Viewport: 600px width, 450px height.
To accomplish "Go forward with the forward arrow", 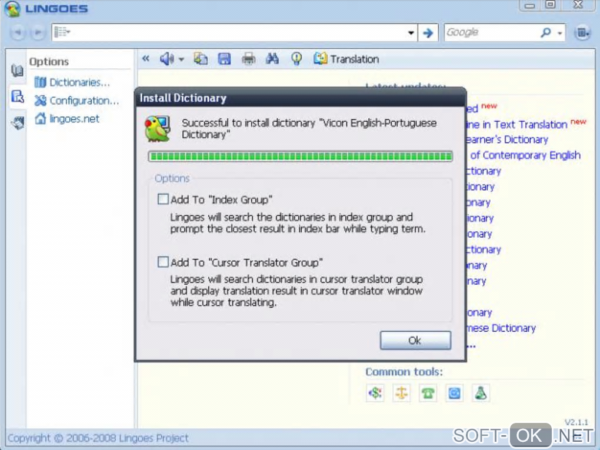I will 38,32.
